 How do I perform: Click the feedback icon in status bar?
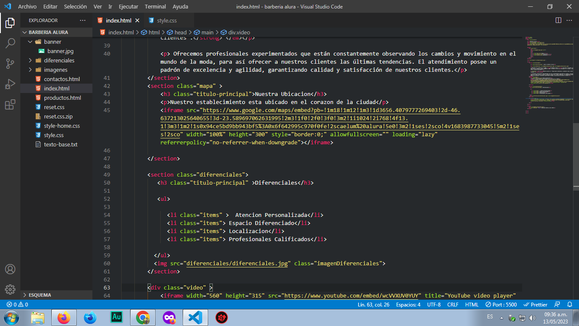557,304
